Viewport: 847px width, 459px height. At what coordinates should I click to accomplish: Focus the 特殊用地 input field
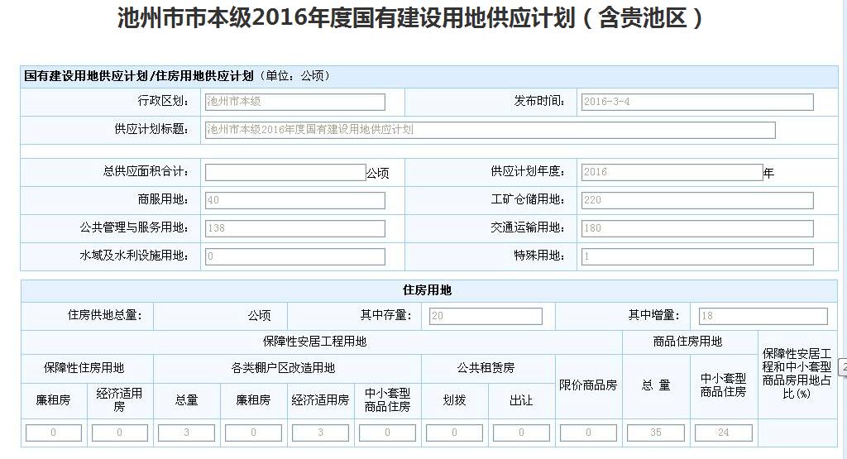tap(696, 256)
